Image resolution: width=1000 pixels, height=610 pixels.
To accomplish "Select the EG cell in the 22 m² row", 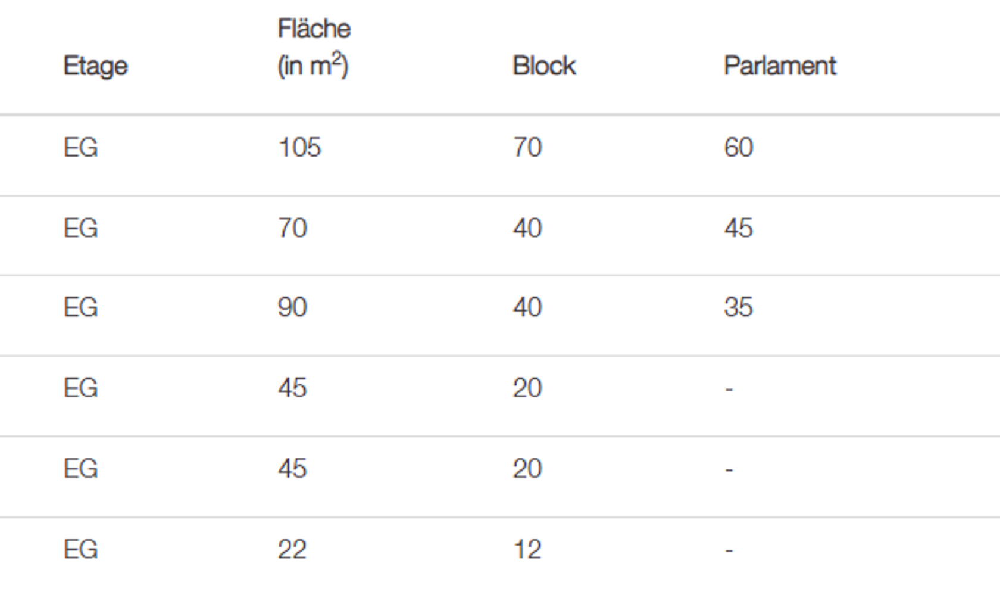I will [81, 550].
